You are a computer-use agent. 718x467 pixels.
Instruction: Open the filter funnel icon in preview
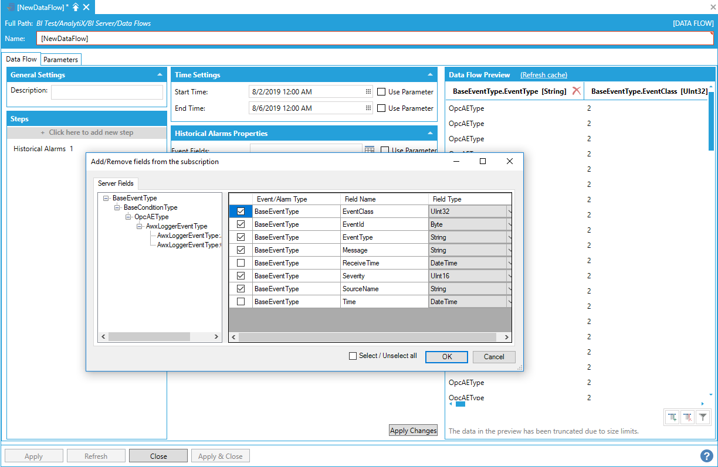(703, 417)
